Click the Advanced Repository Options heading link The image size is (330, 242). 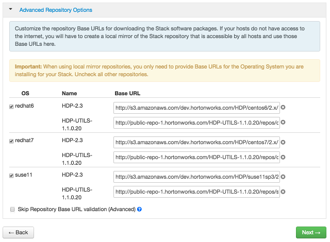tap(56, 10)
